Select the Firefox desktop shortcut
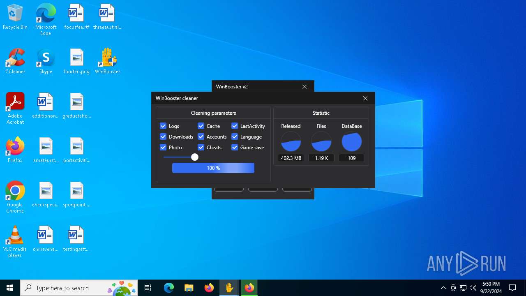Viewport: 526px width, 296px height. (x=15, y=150)
